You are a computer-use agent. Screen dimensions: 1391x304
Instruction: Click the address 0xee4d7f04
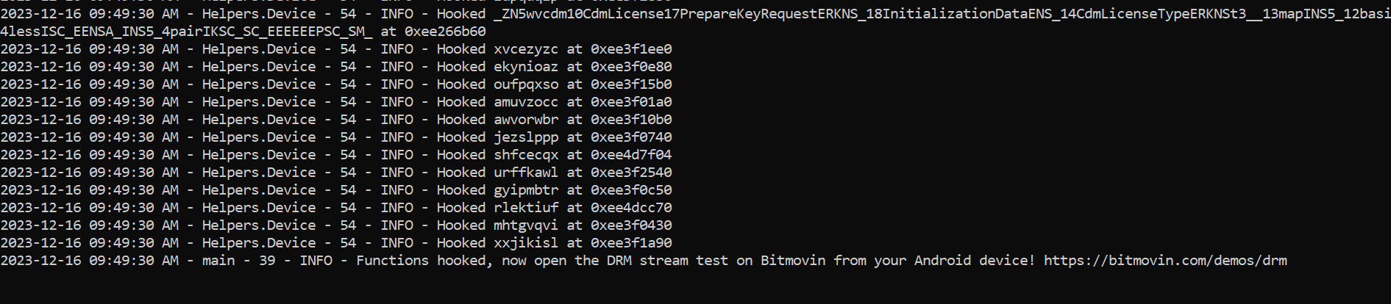coord(631,155)
